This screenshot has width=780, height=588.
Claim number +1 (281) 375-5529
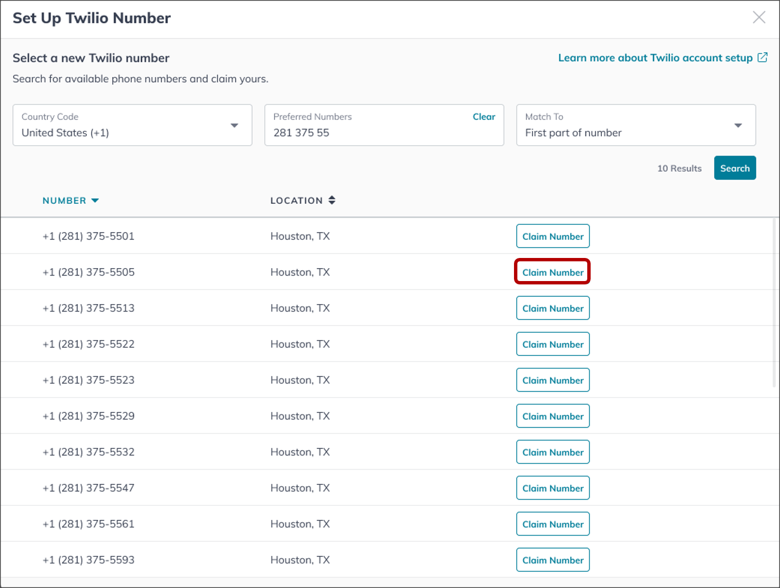[552, 416]
